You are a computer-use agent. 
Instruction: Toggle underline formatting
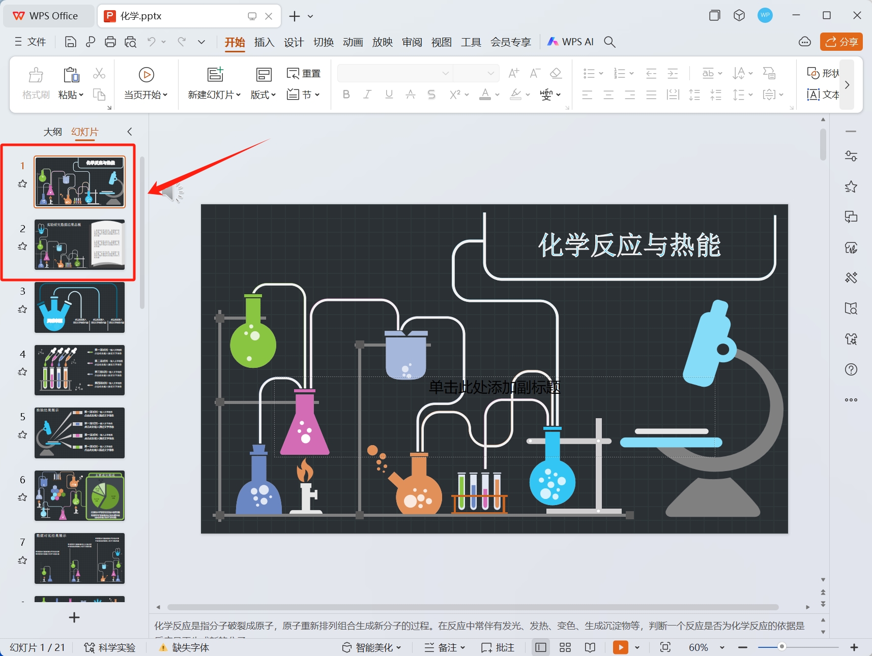(388, 95)
